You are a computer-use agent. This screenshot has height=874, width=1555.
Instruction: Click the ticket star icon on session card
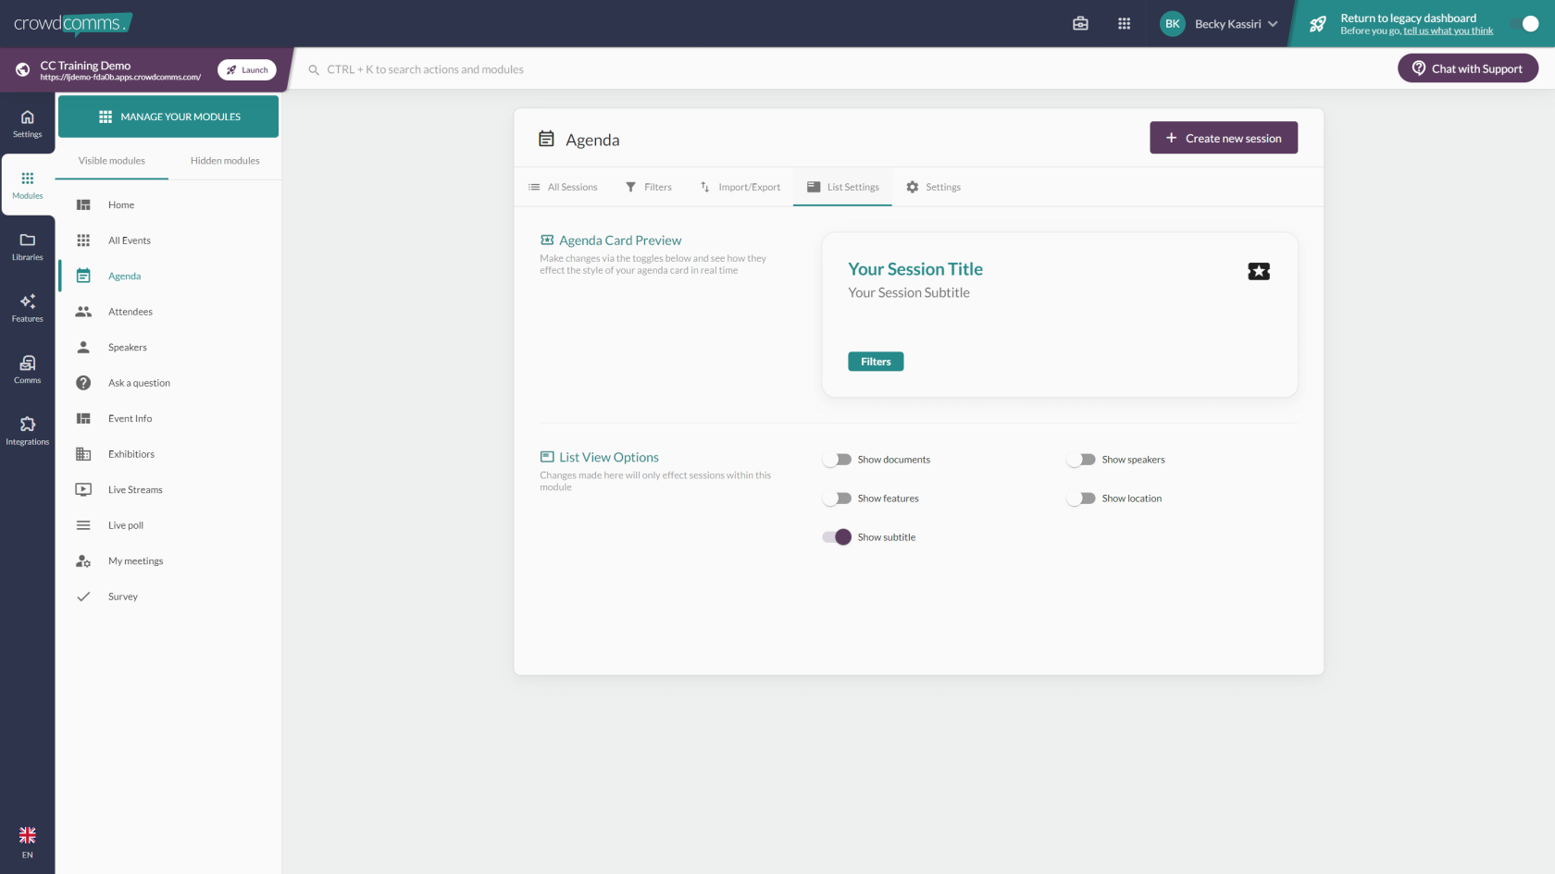[1258, 271]
